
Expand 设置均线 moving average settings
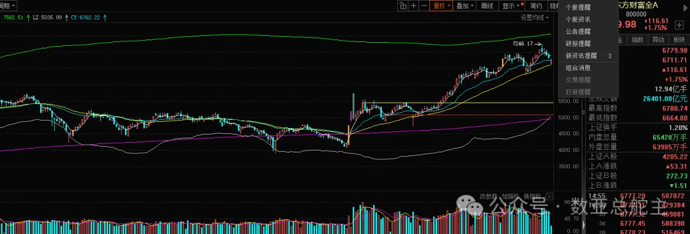coord(534,18)
